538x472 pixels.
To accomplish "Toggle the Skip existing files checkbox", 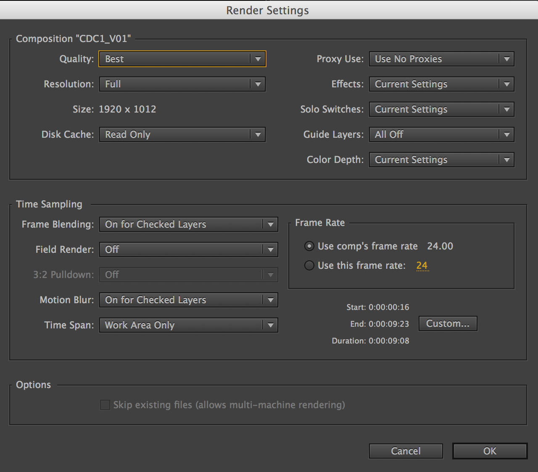I will (x=105, y=405).
